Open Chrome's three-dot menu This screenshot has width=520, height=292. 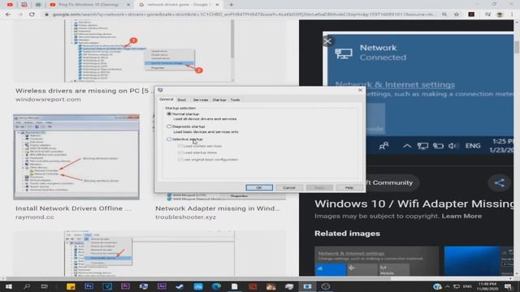pos(513,15)
